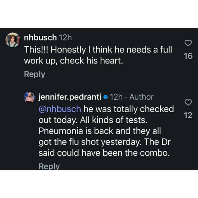198x198 pixels.
Task: Open the nhbusch username link
Action: pyautogui.click(x=41, y=38)
